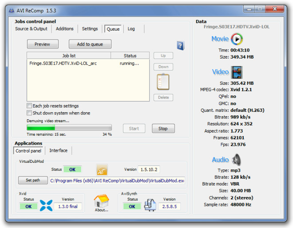Click the Down button
Image resolution: width=293 pixels, height=228 pixels.
(x=163, y=67)
